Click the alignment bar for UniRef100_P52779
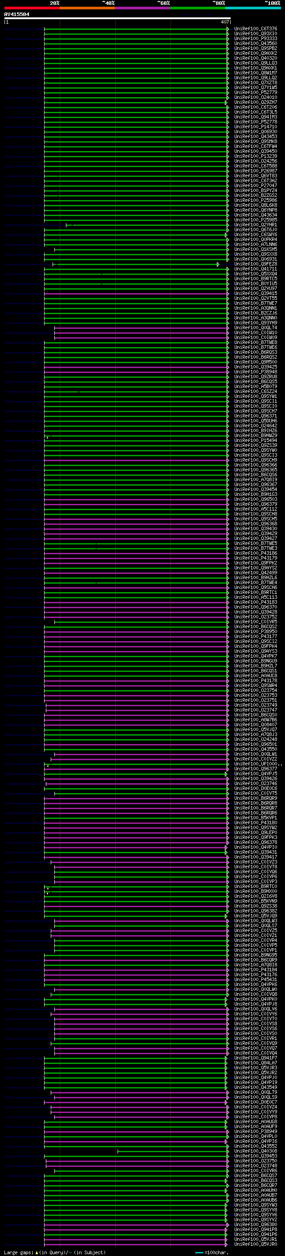This screenshot has height=1256, width=285. point(136,92)
